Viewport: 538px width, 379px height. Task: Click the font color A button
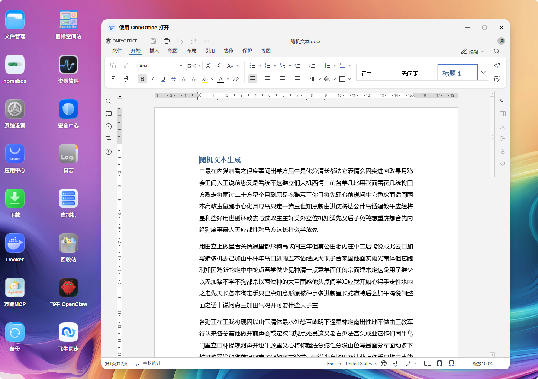tap(220, 79)
